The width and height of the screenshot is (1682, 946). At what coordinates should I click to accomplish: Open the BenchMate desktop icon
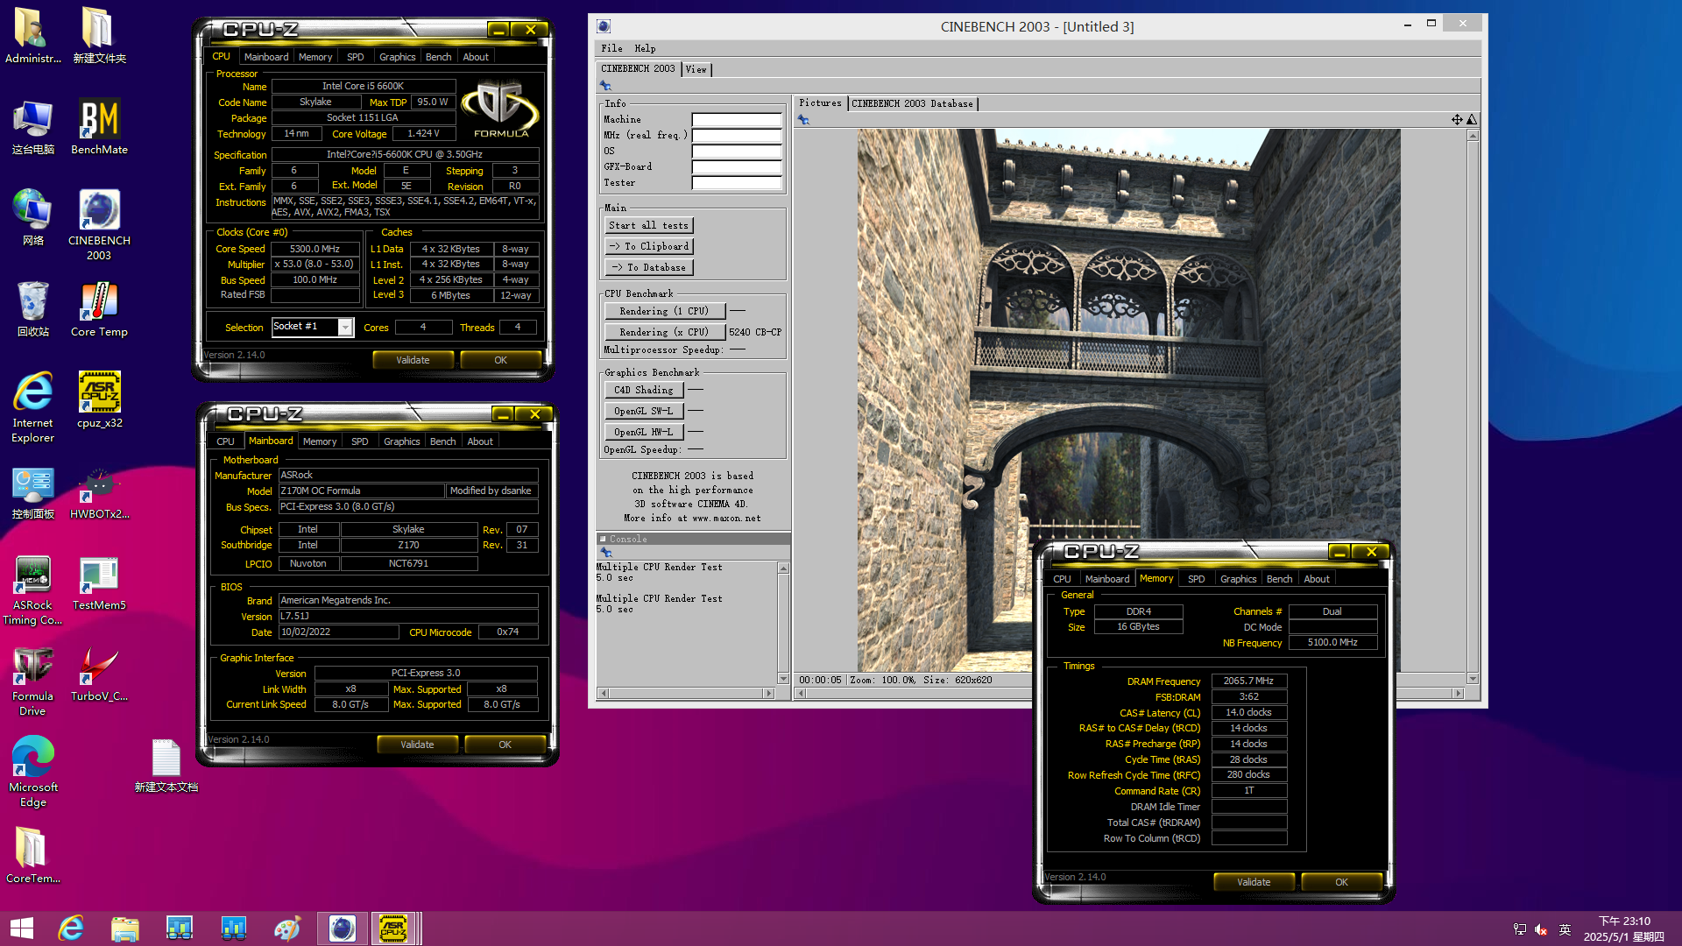pyautogui.click(x=99, y=127)
